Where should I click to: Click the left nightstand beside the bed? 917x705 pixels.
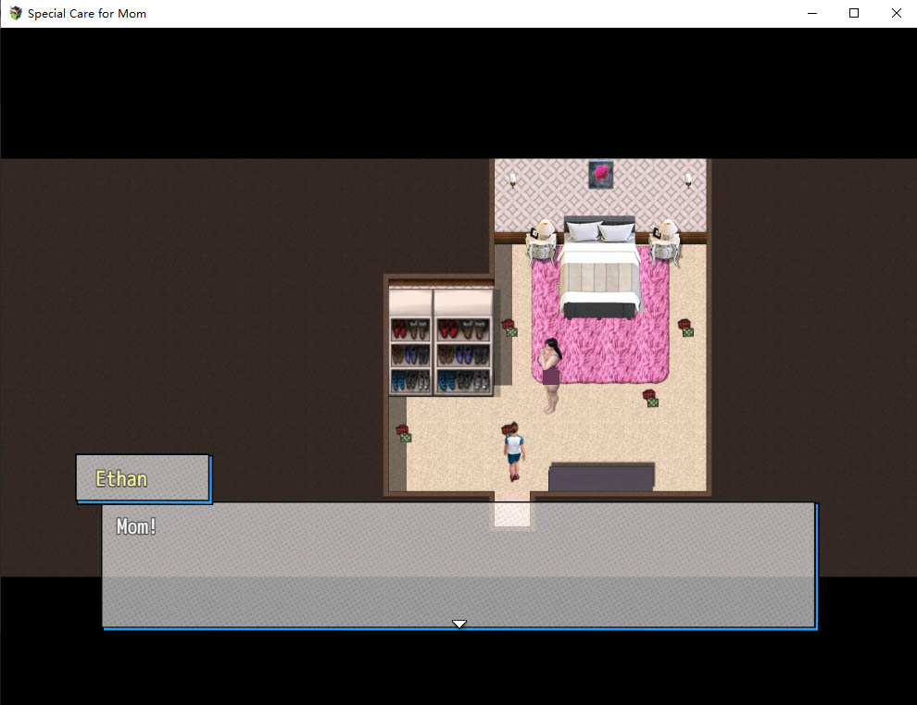pos(541,243)
